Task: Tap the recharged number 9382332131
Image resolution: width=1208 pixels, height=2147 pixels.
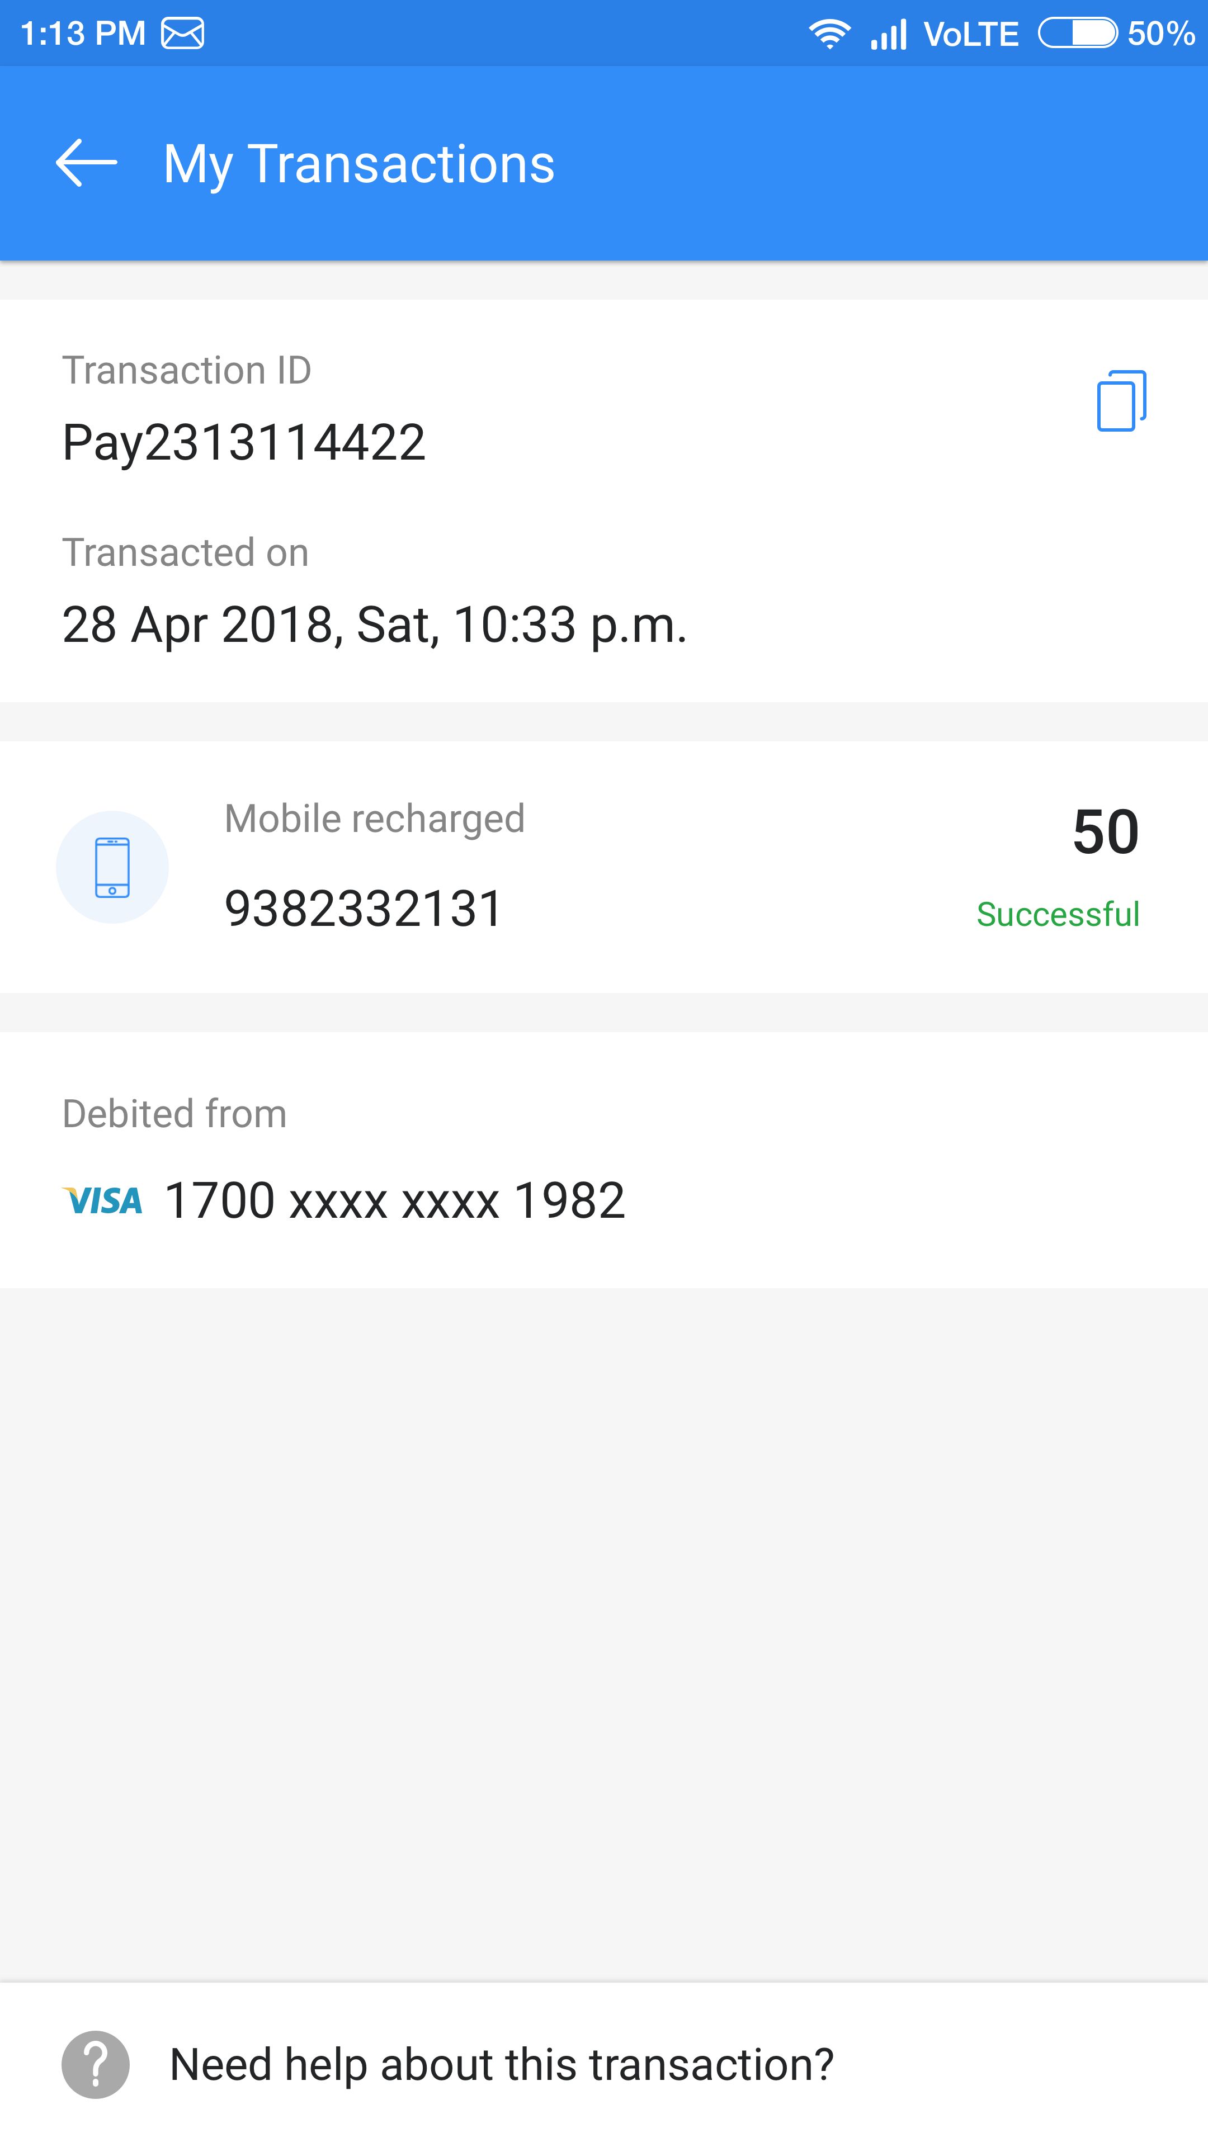Action: point(364,907)
